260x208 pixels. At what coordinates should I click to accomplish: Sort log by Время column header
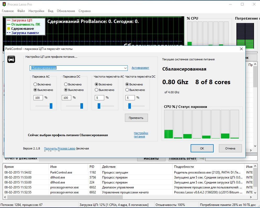pos(26,167)
